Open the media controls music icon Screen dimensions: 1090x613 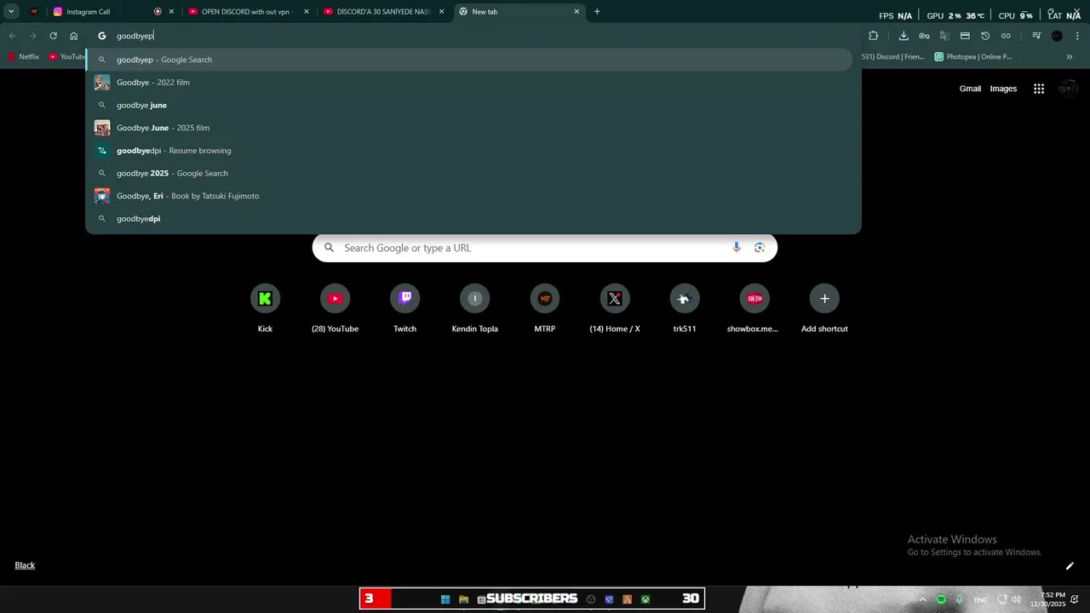click(1036, 36)
